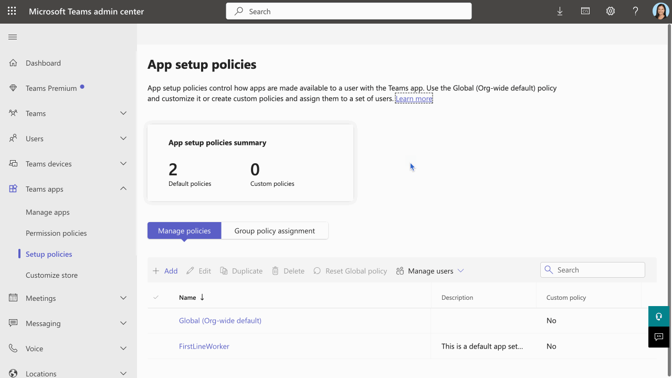Click the Description column header

pos(457,298)
